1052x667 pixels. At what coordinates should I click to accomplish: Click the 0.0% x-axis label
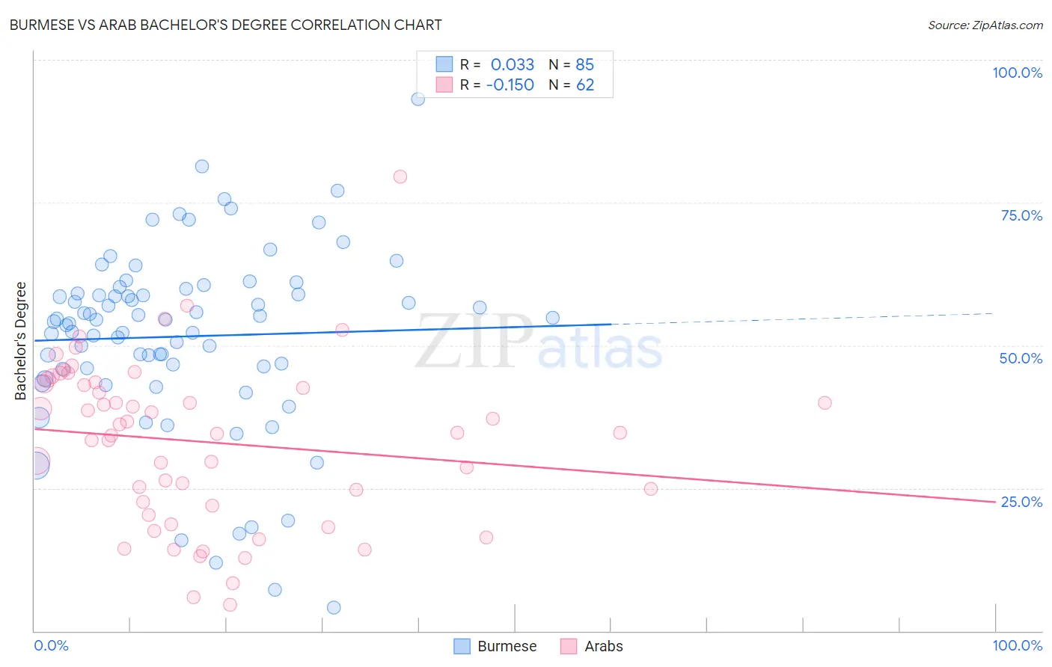(51, 645)
